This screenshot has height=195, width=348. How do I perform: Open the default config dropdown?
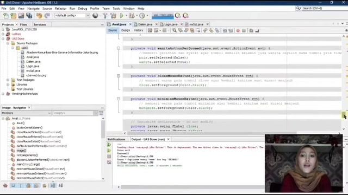(72, 16)
